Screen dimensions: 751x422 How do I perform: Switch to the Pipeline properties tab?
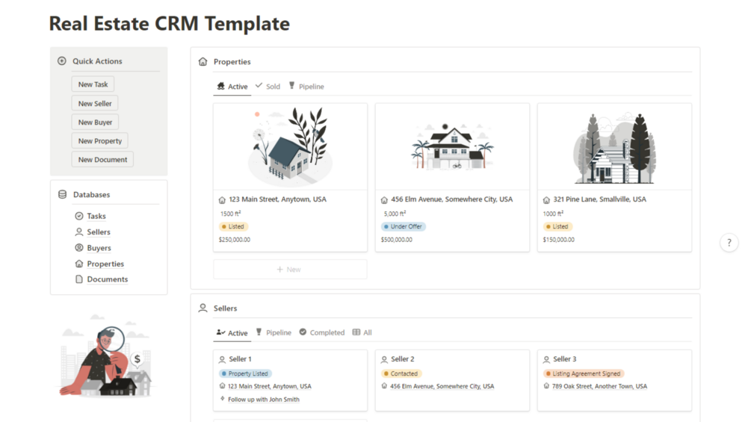pos(306,87)
